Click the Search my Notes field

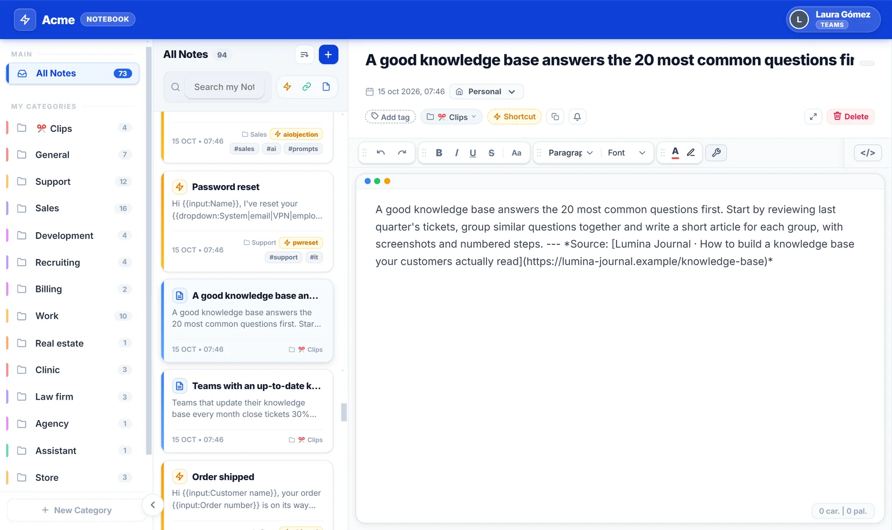click(x=224, y=87)
